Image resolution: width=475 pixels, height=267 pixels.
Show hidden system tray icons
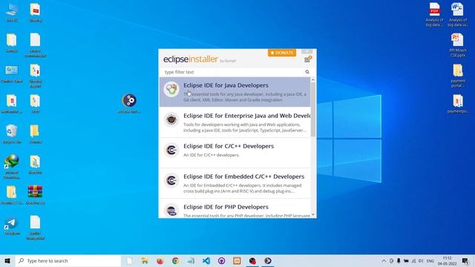pyautogui.click(x=384, y=260)
